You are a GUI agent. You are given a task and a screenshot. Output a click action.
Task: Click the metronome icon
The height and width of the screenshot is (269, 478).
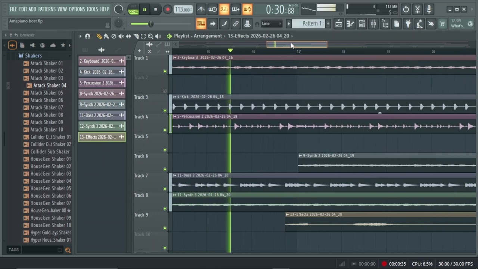click(201, 9)
